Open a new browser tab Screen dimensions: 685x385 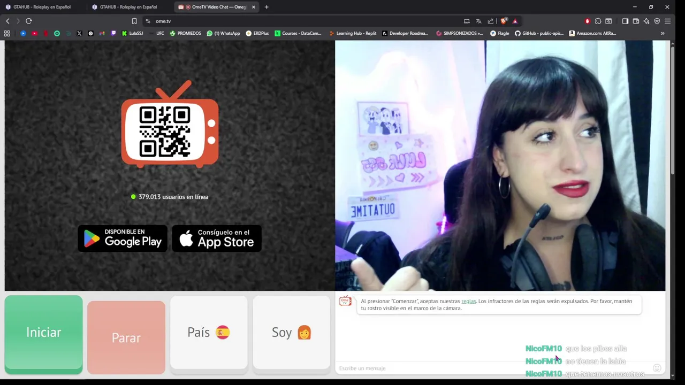(x=267, y=7)
